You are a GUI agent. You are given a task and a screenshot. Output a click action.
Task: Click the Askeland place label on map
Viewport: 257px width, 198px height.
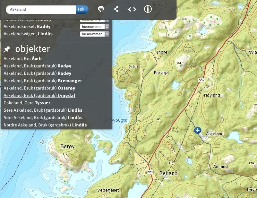[x=215, y=134]
